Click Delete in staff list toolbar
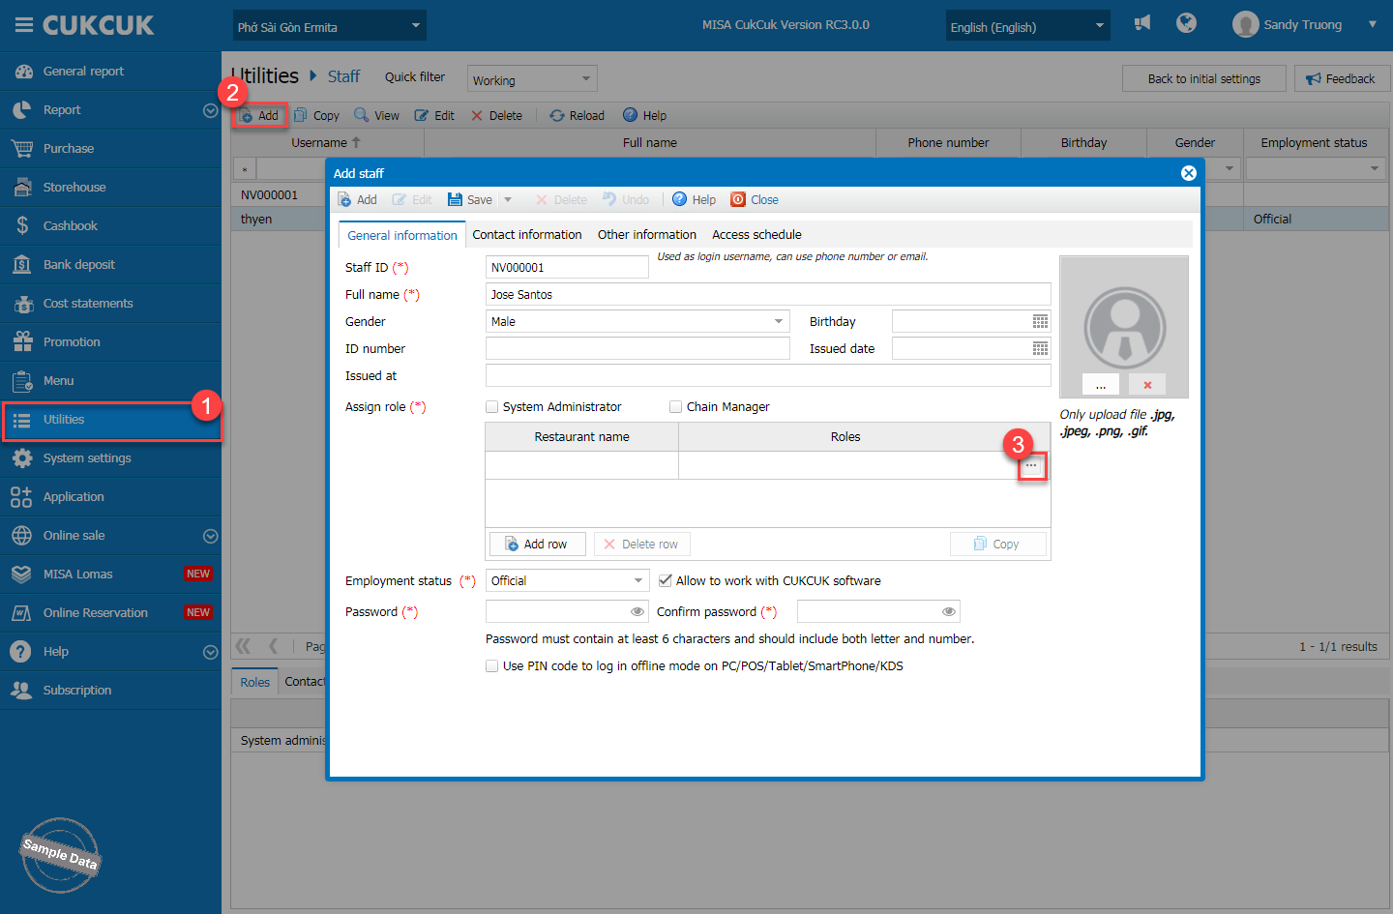The width and height of the screenshot is (1393, 914). 496,116
